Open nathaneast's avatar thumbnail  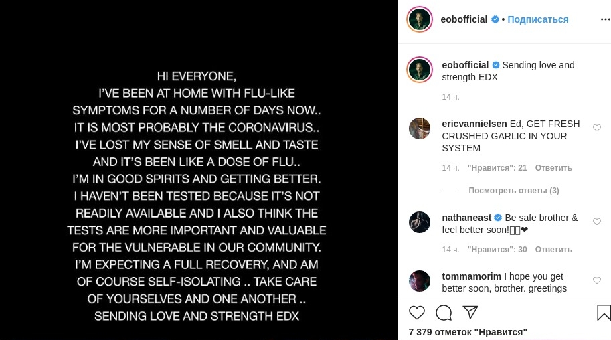pyautogui.click(x=420, y=222)
